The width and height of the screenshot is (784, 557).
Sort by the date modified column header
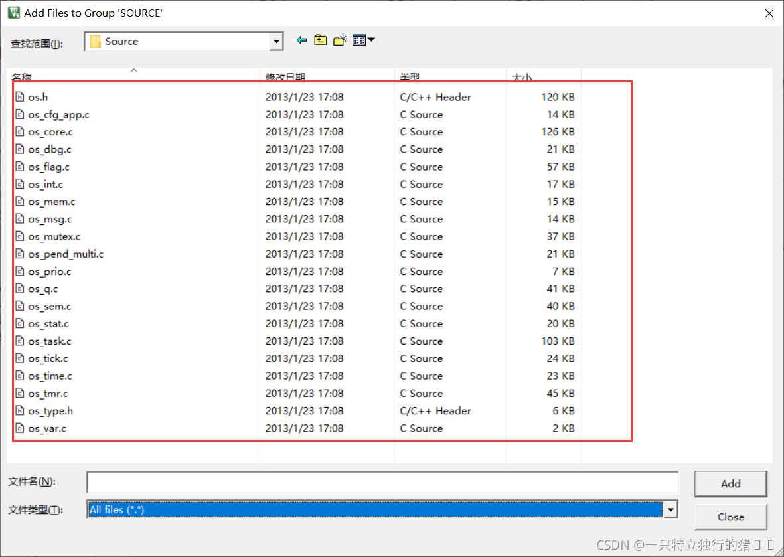[327, 76]
